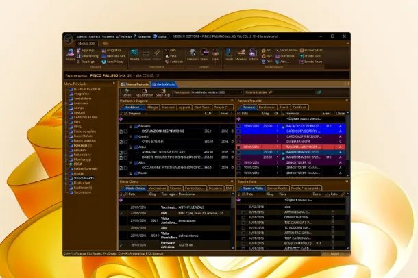Collapse the Cronici diagnosis group
The image size is (418, 278).
[131, 137]
